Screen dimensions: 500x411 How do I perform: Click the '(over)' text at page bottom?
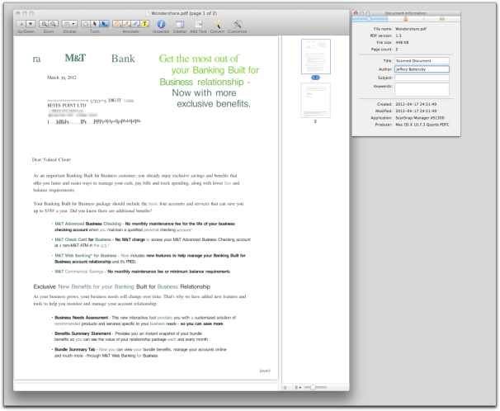coord(265,371)
